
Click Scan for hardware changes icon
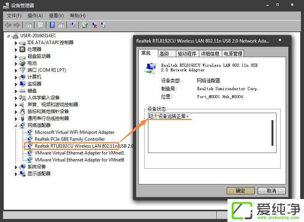coord(73,25)
